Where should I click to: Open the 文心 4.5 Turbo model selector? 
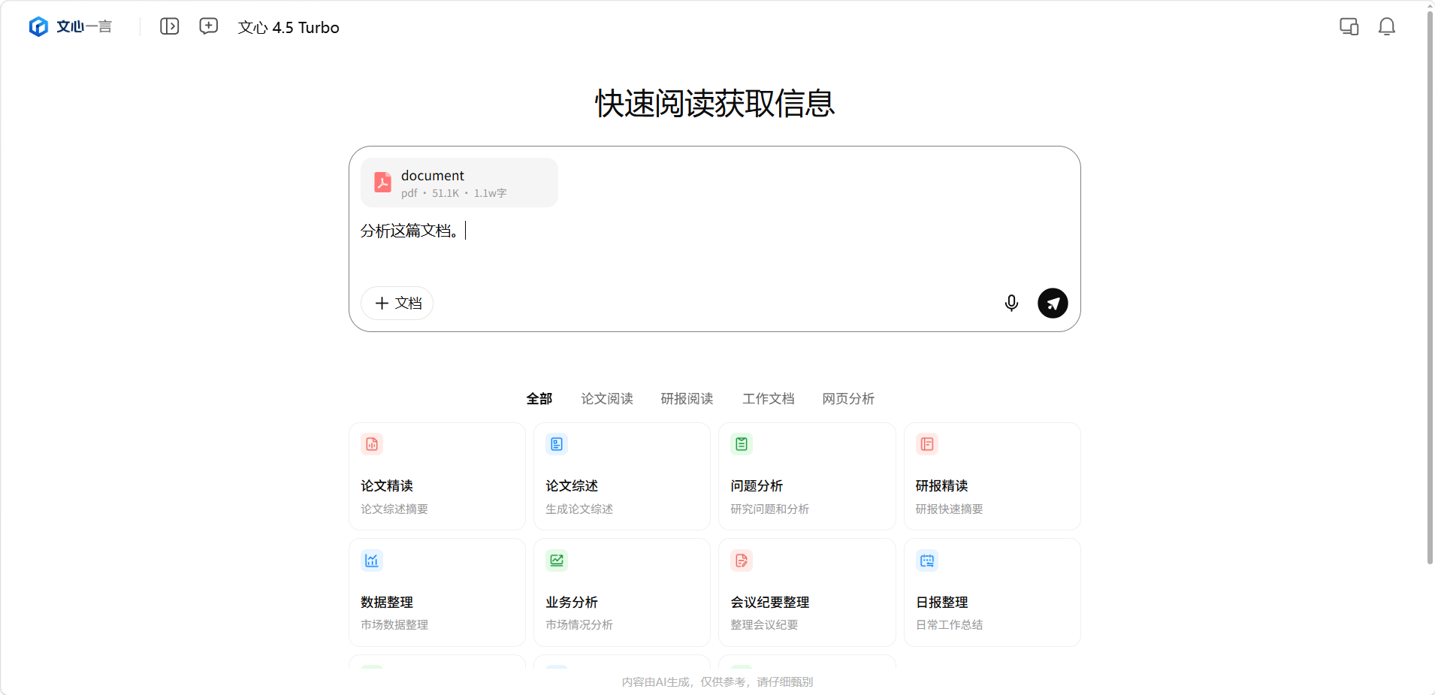click(x=289, y=28)
